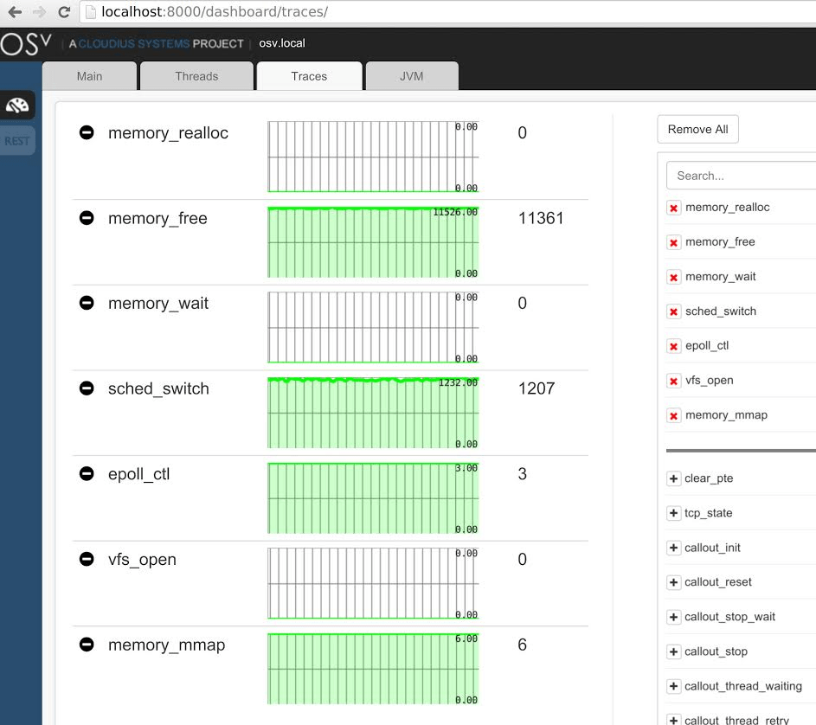Click the plus next to callout_reset
Image resolution: width=816 pixels, height=725 pixels.
coord(674,582)
